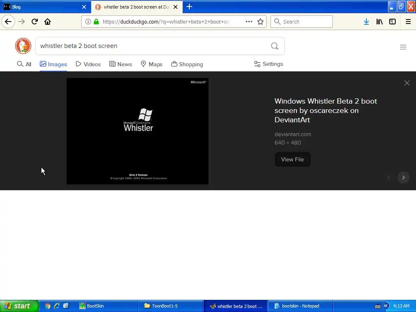Go back with the browser back arrow
416x312 pixels.
[8, 22]
